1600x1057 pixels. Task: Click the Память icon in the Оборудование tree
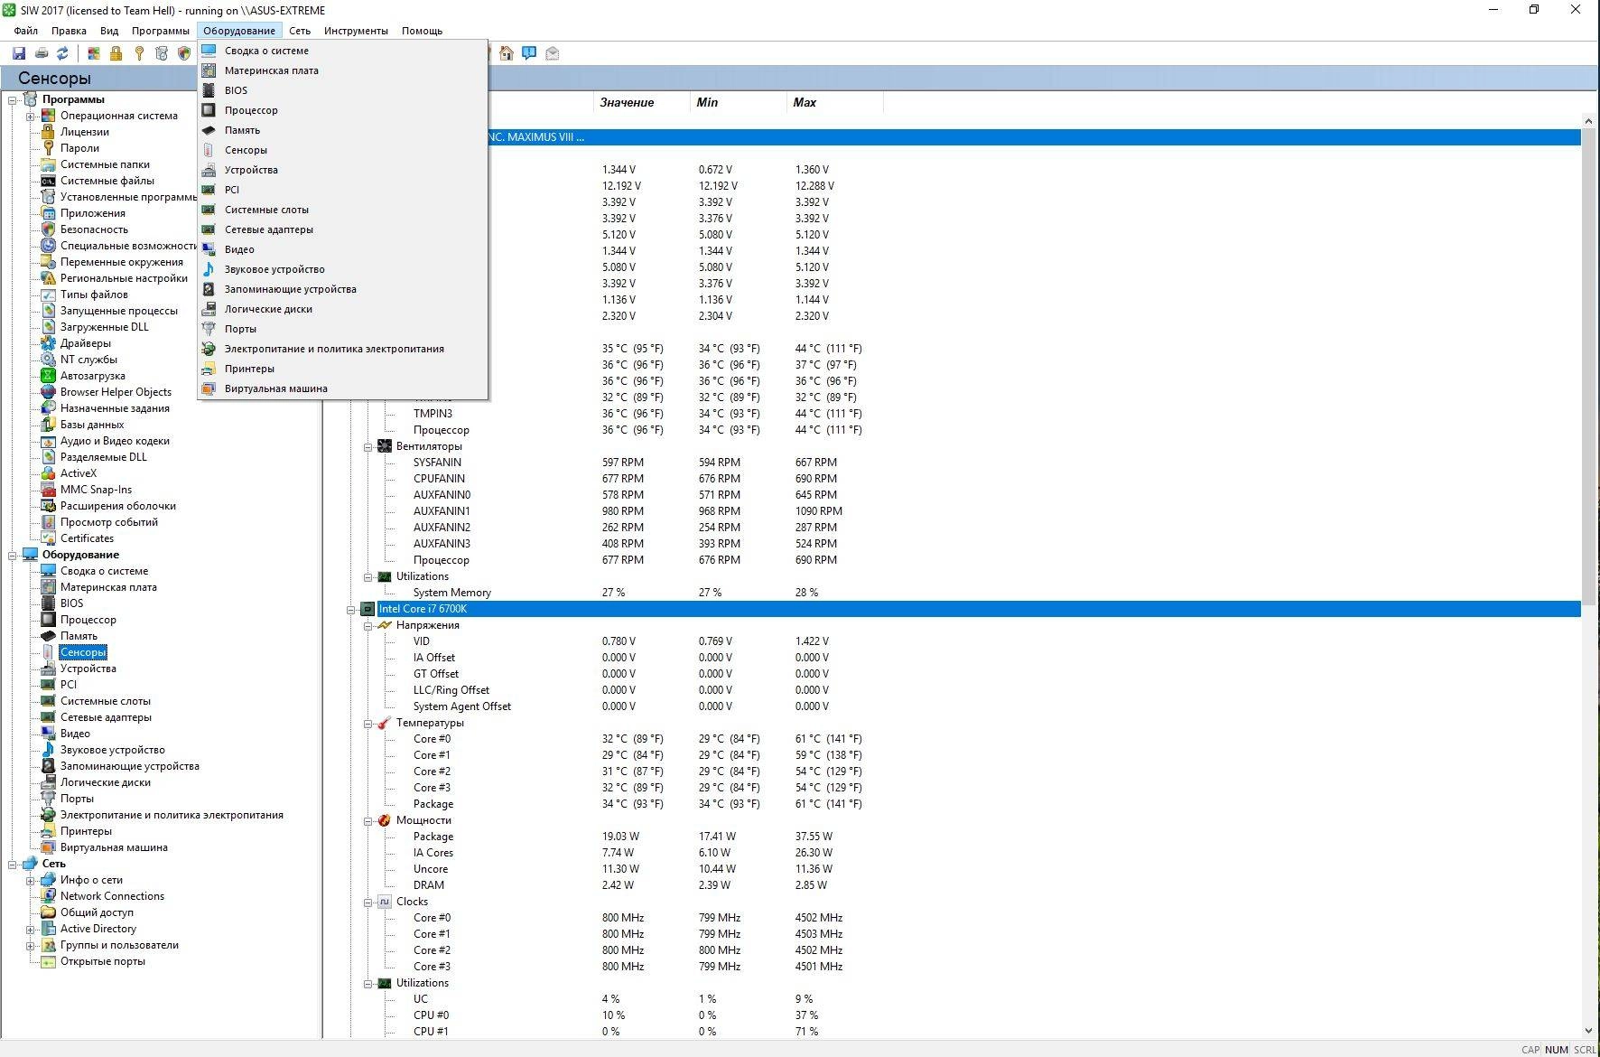click(49, 636)
